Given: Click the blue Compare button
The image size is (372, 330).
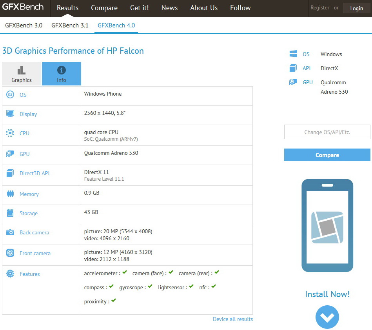Looking at the screenshot, I should tap(327, 155).
